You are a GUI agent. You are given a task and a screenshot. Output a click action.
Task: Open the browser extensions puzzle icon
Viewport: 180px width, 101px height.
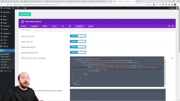pos(172,5)
